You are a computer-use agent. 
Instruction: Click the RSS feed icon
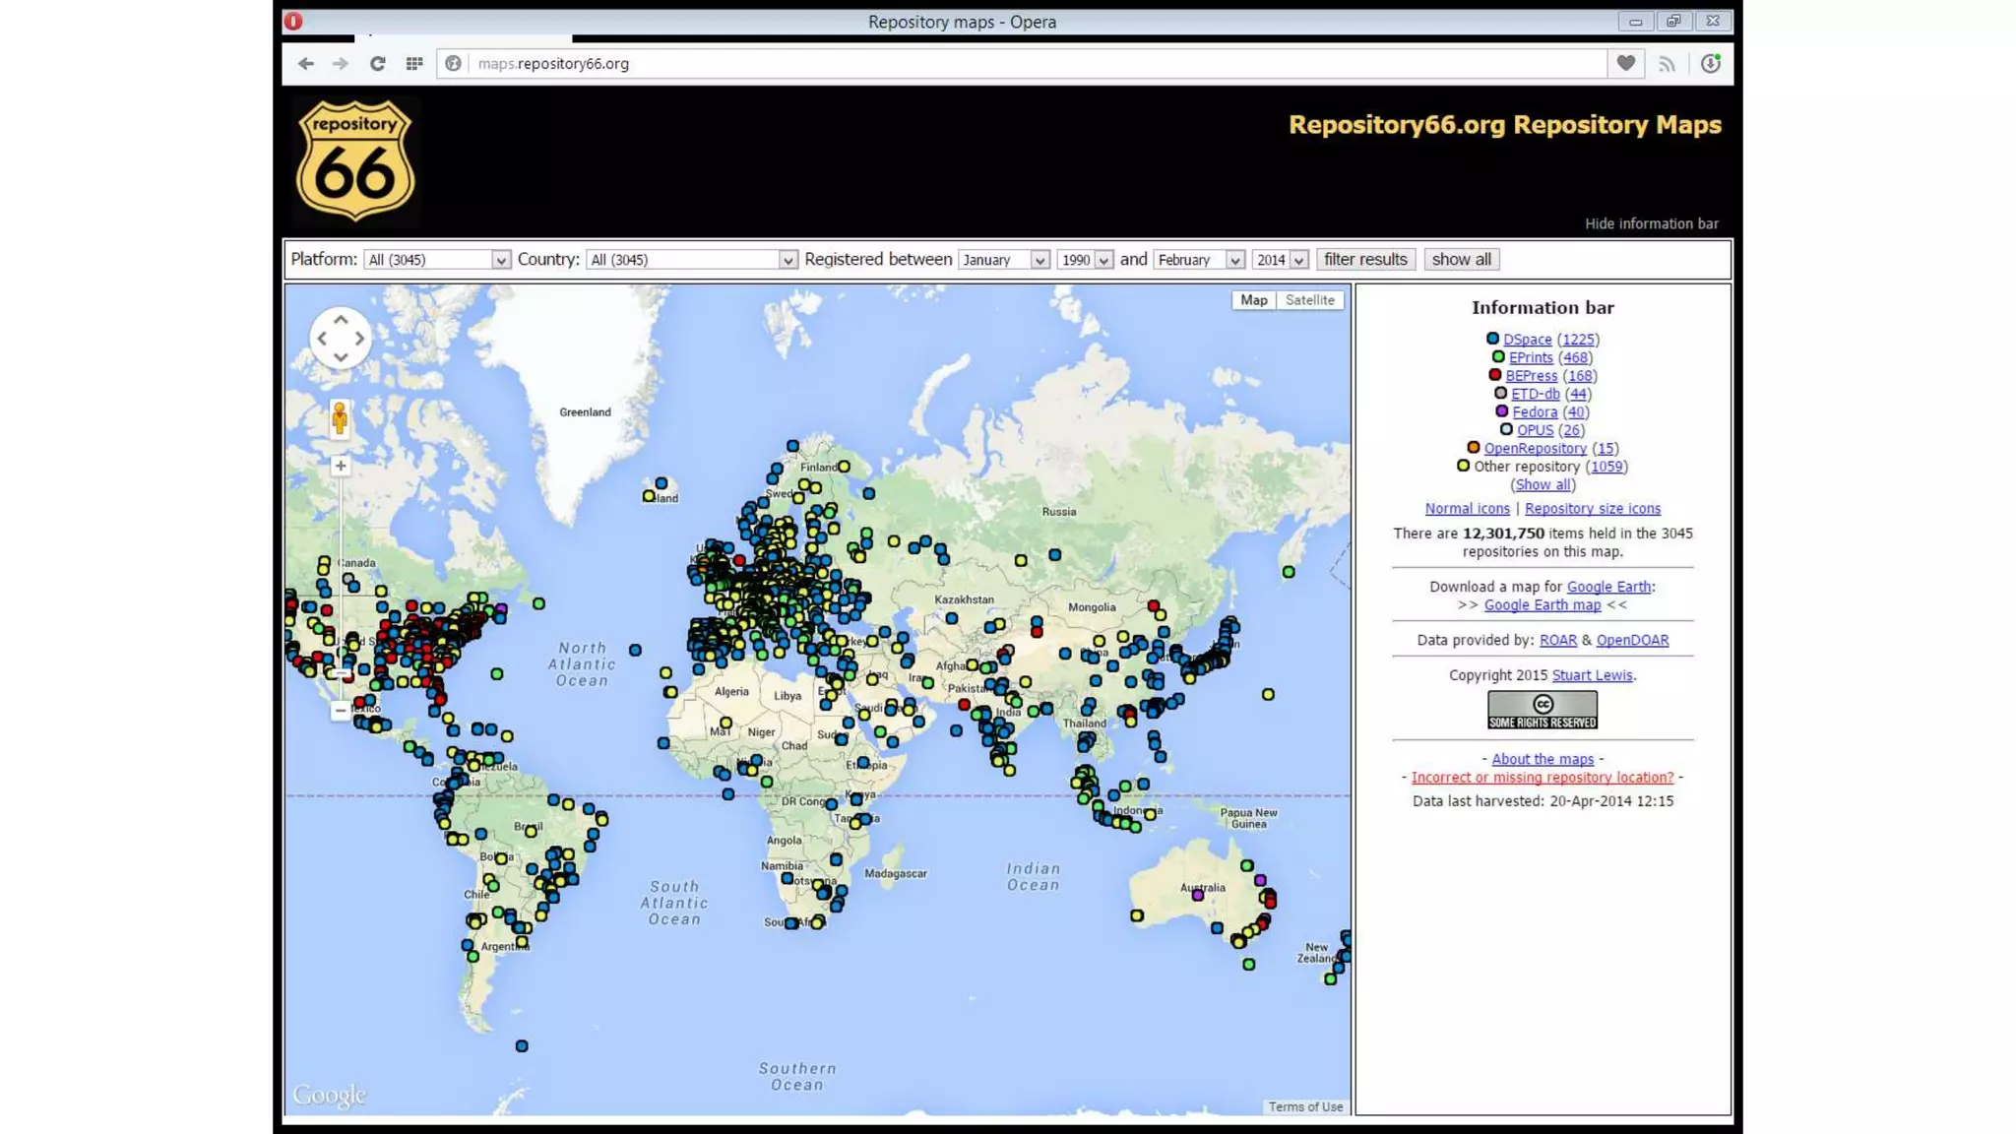click(1667, 64)
